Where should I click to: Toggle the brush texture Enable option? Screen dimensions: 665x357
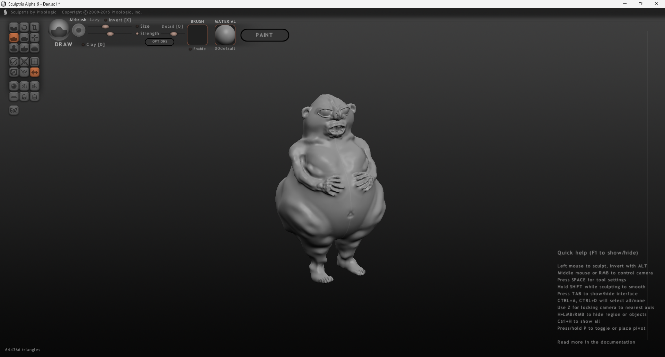point(197,49)
